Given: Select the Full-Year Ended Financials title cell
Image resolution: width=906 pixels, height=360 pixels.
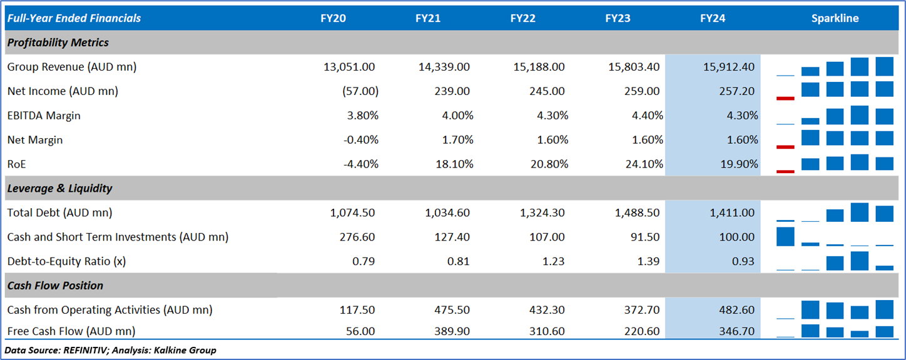Looking at the screenshot, I should click(74, 18).
